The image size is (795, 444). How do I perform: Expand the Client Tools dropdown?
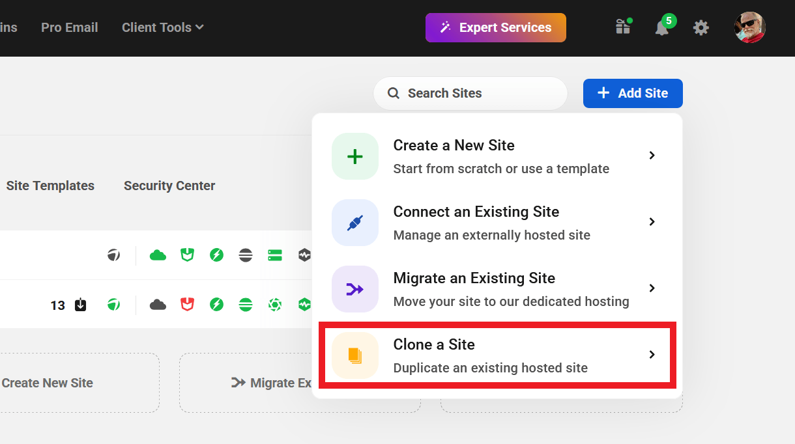[x=162, y=27]
